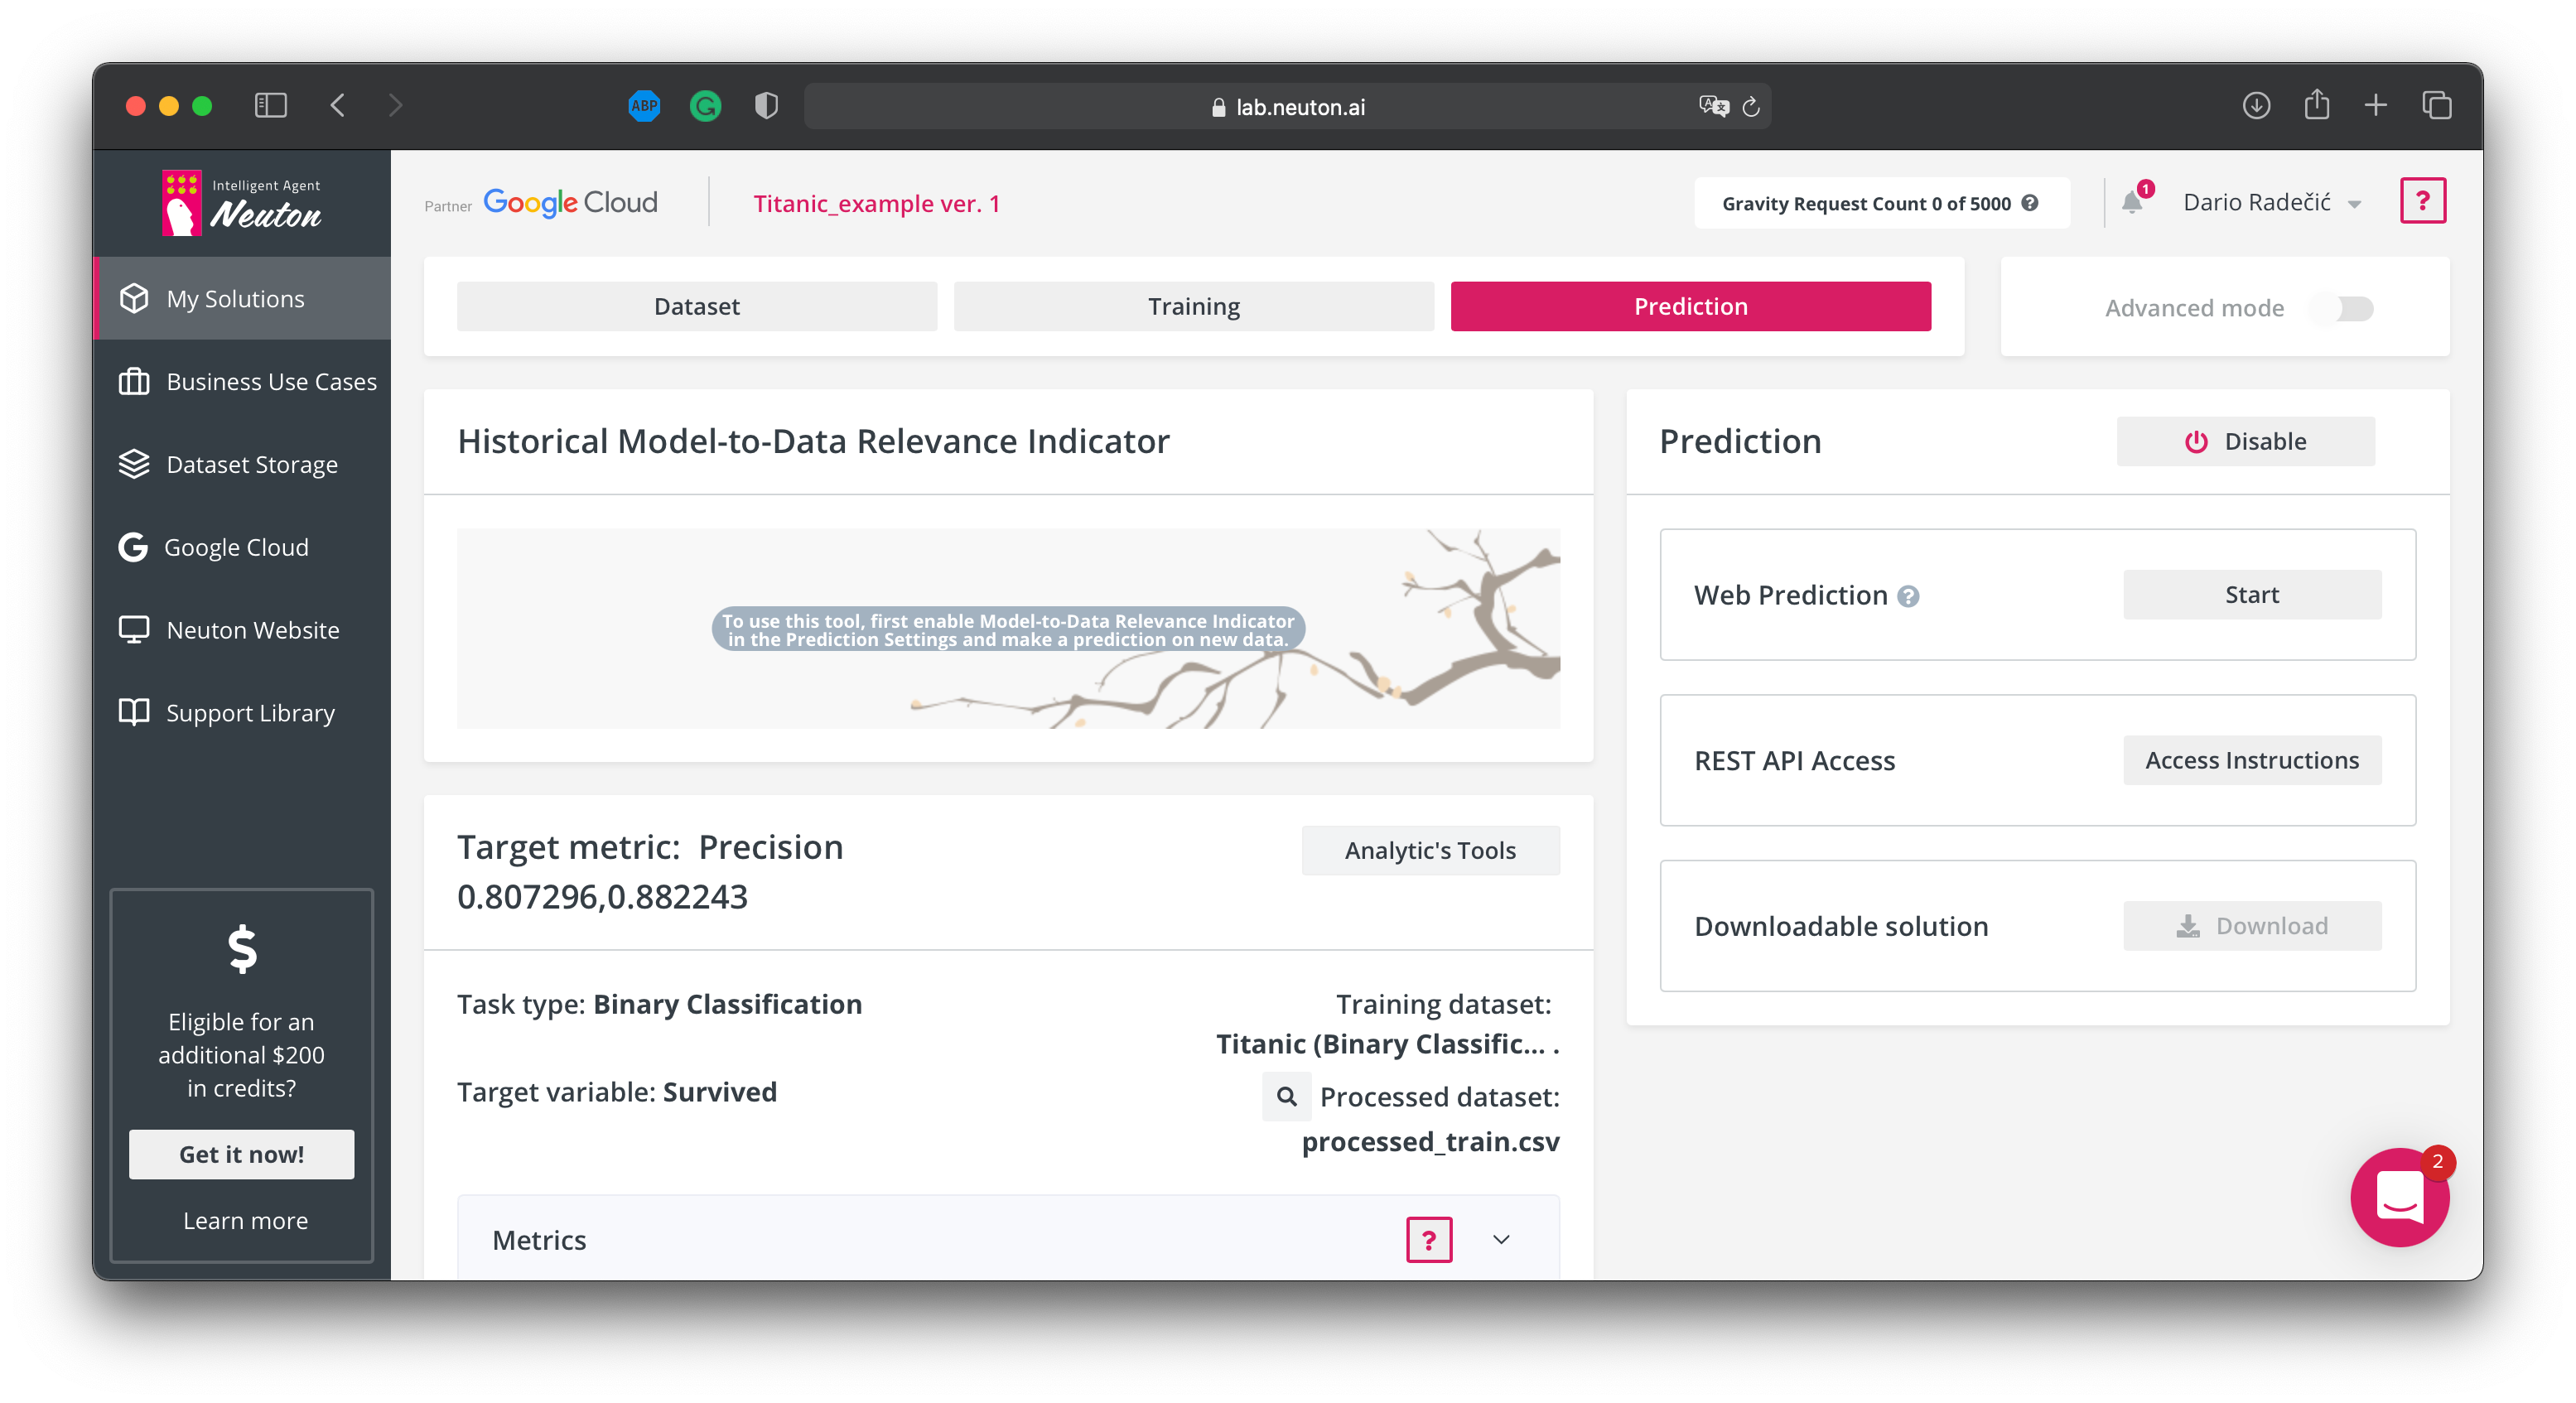Disable prediction with the Disable button
The width and height of the screenshot is (2576, 1403).
click(2245, 442)
